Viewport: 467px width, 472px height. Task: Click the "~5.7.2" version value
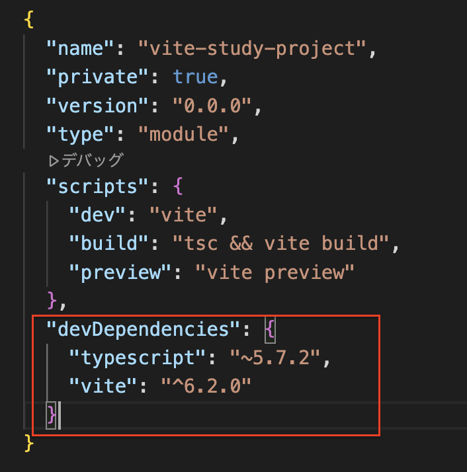click(x=275, y=358)
